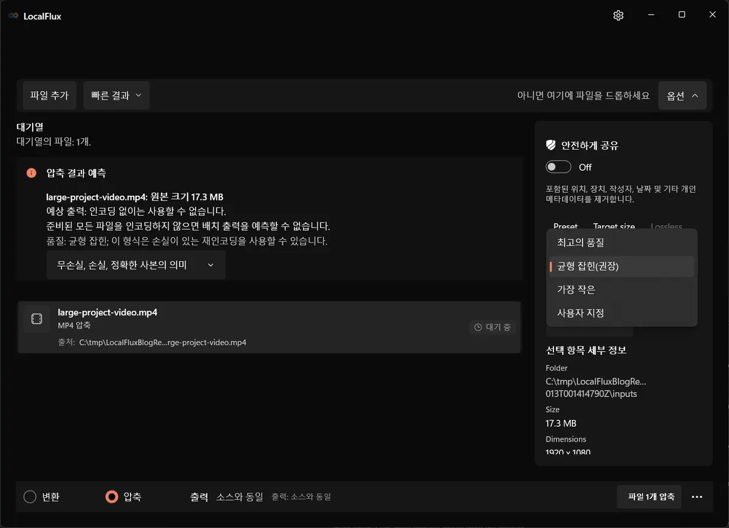729x528 pixels.
Task: Maximize the LocalFlux window
Action: tap(682, 15)
